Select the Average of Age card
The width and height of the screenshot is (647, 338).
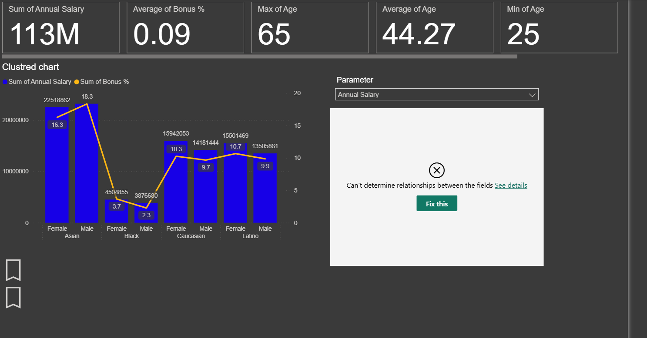click(434, 27)
